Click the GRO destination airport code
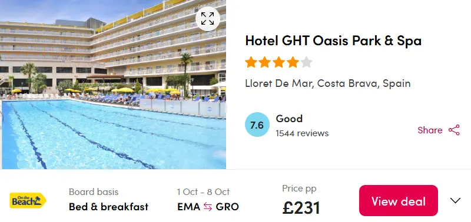Image resolution: width=471 pixels, height=222 pixels. point(227,207)
